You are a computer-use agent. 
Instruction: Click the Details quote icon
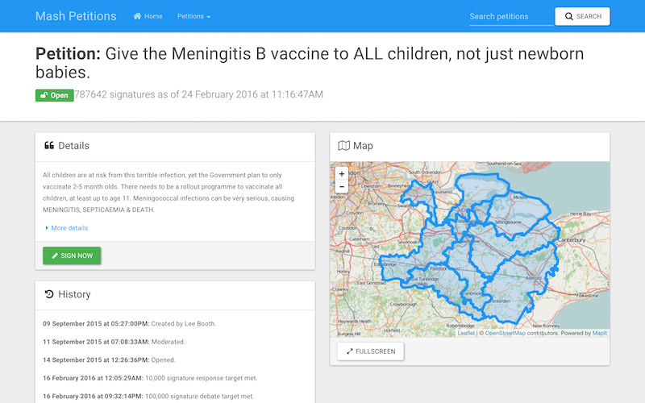click(x=49, y=146)
